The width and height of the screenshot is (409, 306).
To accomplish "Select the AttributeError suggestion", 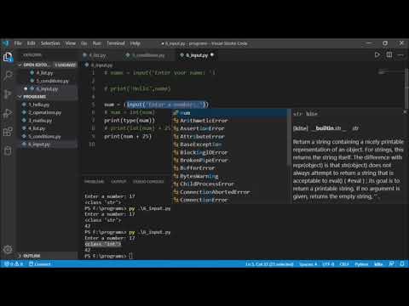I will [230, 137].
